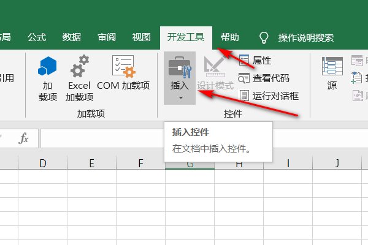Open COM 加载项 dialog
368x245 pixels.
point(123,73)
